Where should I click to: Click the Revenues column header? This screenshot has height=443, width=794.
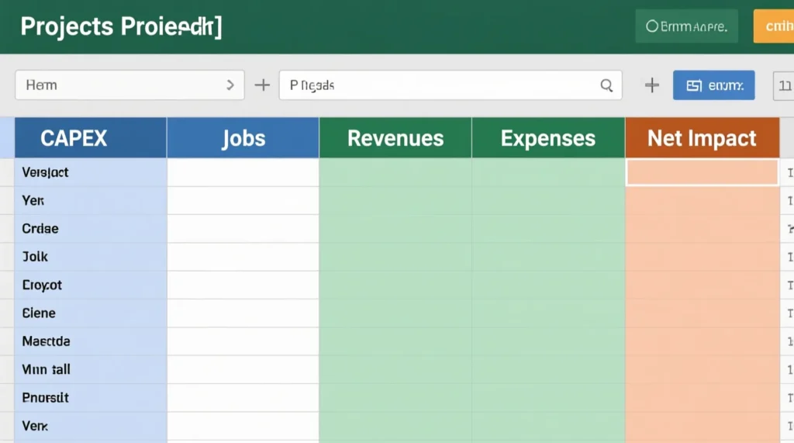click(x=395, y=138)
